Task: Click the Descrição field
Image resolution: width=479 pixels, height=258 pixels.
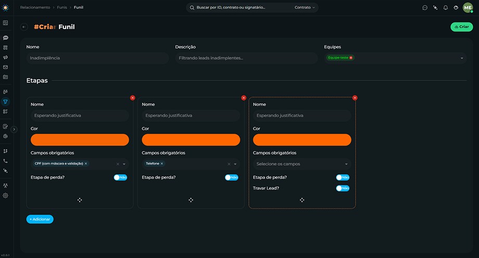Action: (x=246, y=58)
